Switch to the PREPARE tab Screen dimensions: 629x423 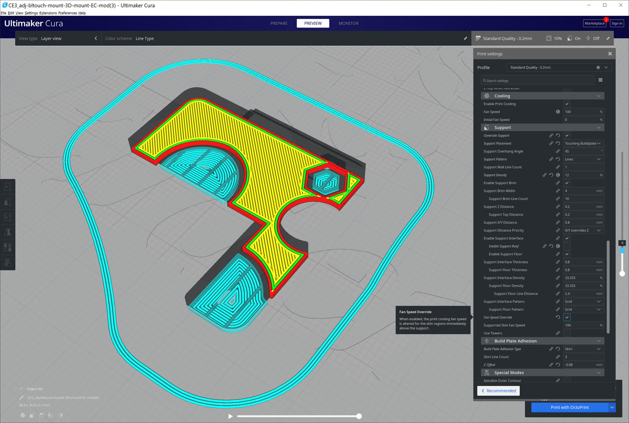pos(279,23)
